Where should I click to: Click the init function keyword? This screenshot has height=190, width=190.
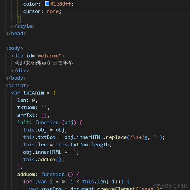47,122
